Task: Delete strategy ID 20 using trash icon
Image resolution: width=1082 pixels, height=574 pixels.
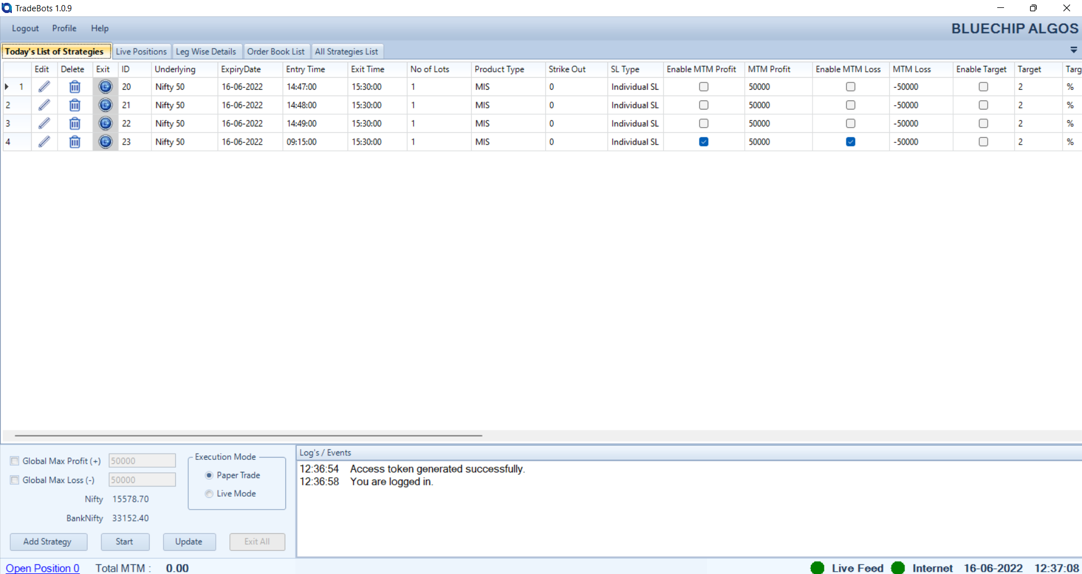Action: coord(75,86)
